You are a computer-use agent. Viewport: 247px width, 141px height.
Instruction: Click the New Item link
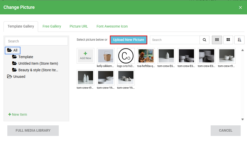click(x=18, y=114)
